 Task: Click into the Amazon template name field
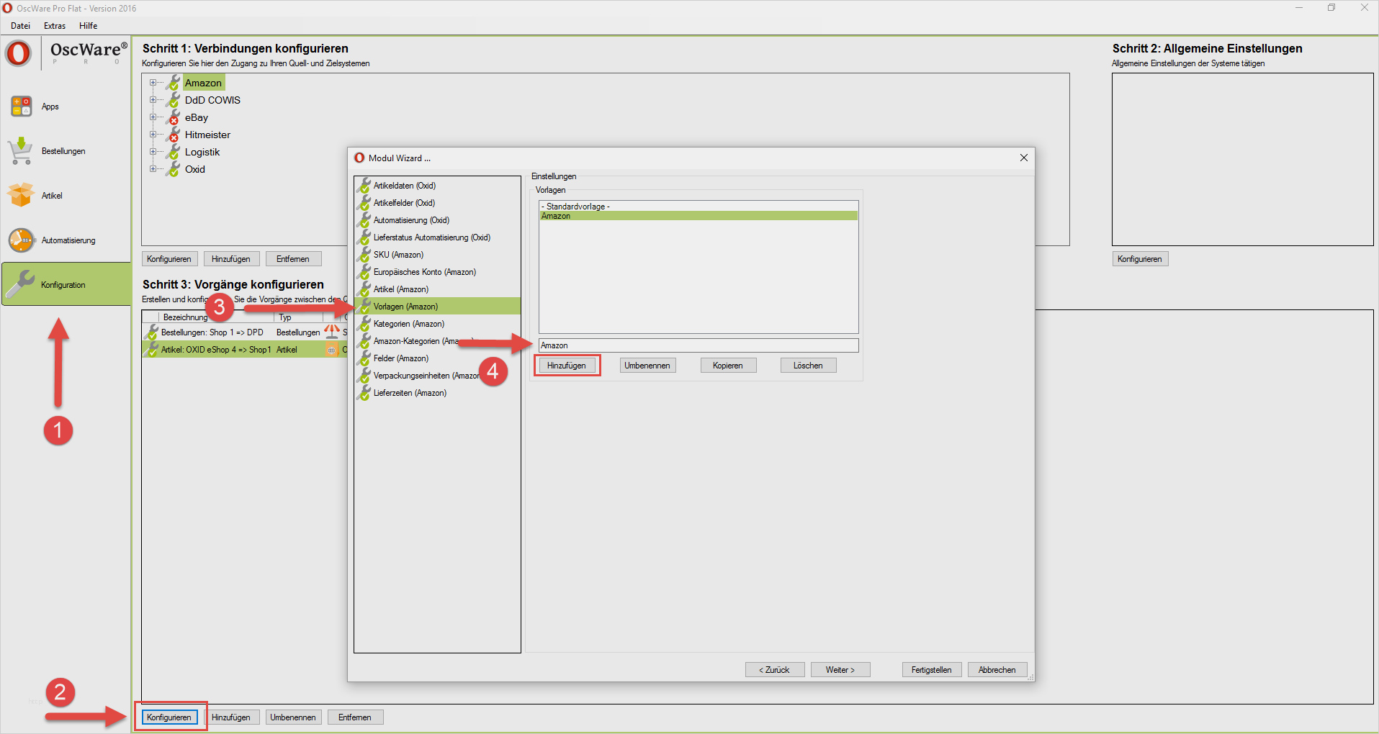point(698,345)
